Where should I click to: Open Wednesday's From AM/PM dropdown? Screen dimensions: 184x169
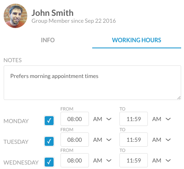coord(102,160)
